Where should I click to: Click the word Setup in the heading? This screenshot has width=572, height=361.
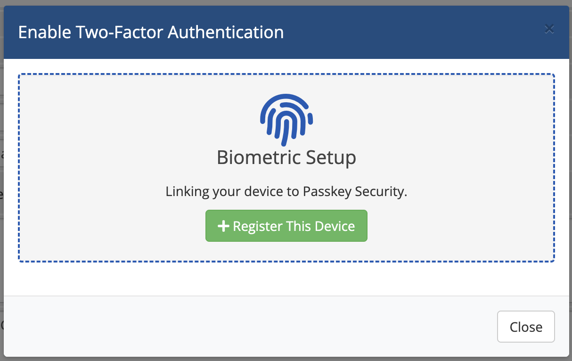coord(334,157)
